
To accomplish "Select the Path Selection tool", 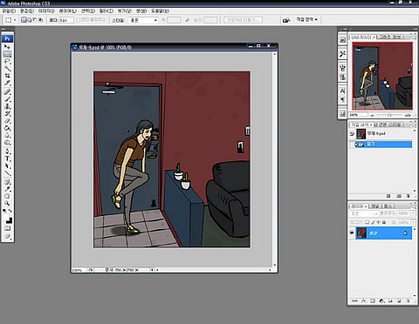I will pyautogui.click(x=7, y=166).
